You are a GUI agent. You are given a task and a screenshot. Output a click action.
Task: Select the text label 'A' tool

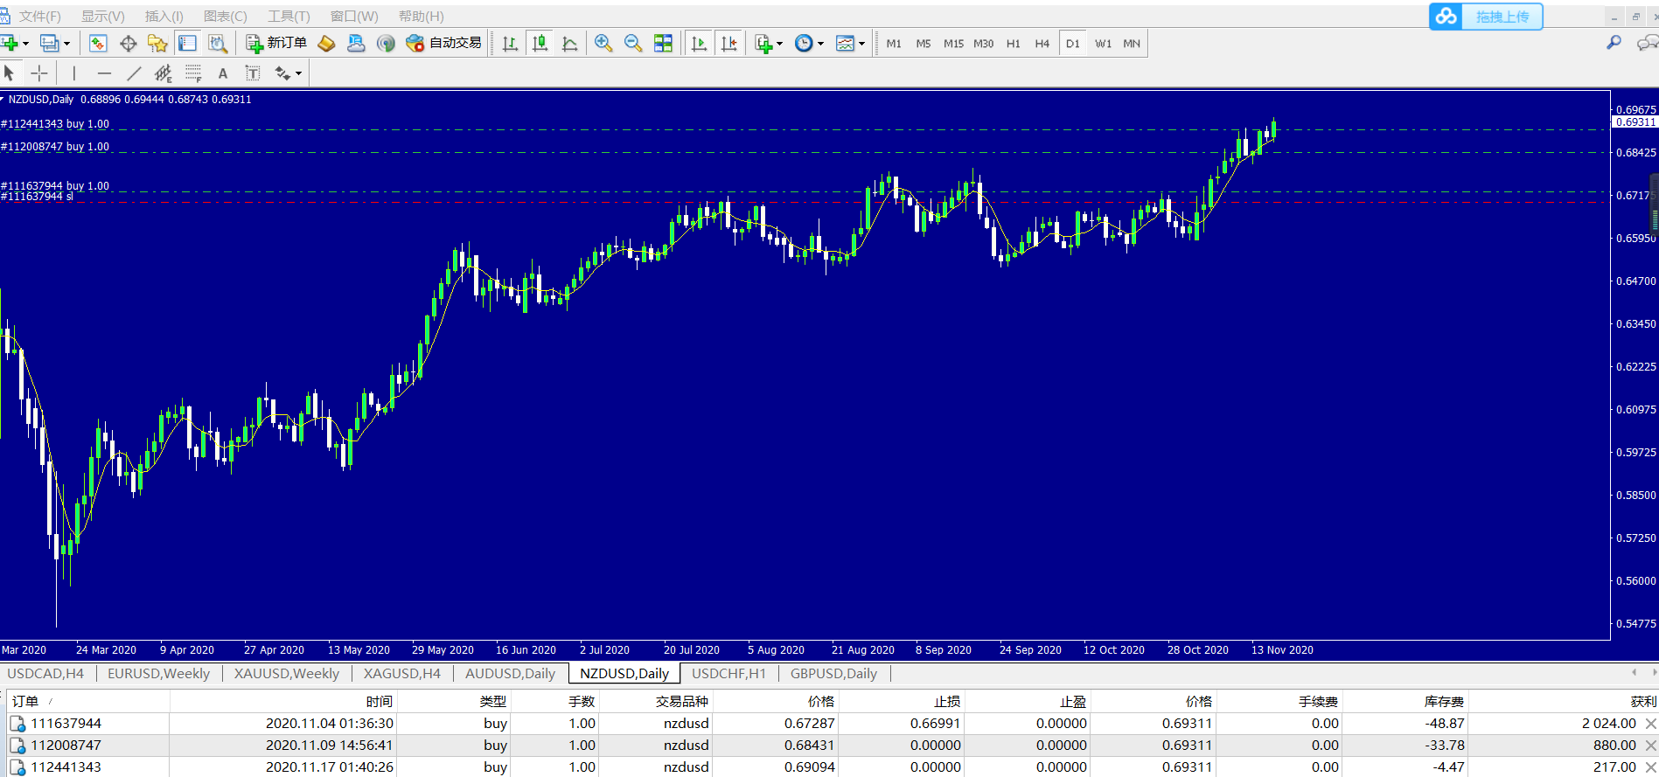223,73
